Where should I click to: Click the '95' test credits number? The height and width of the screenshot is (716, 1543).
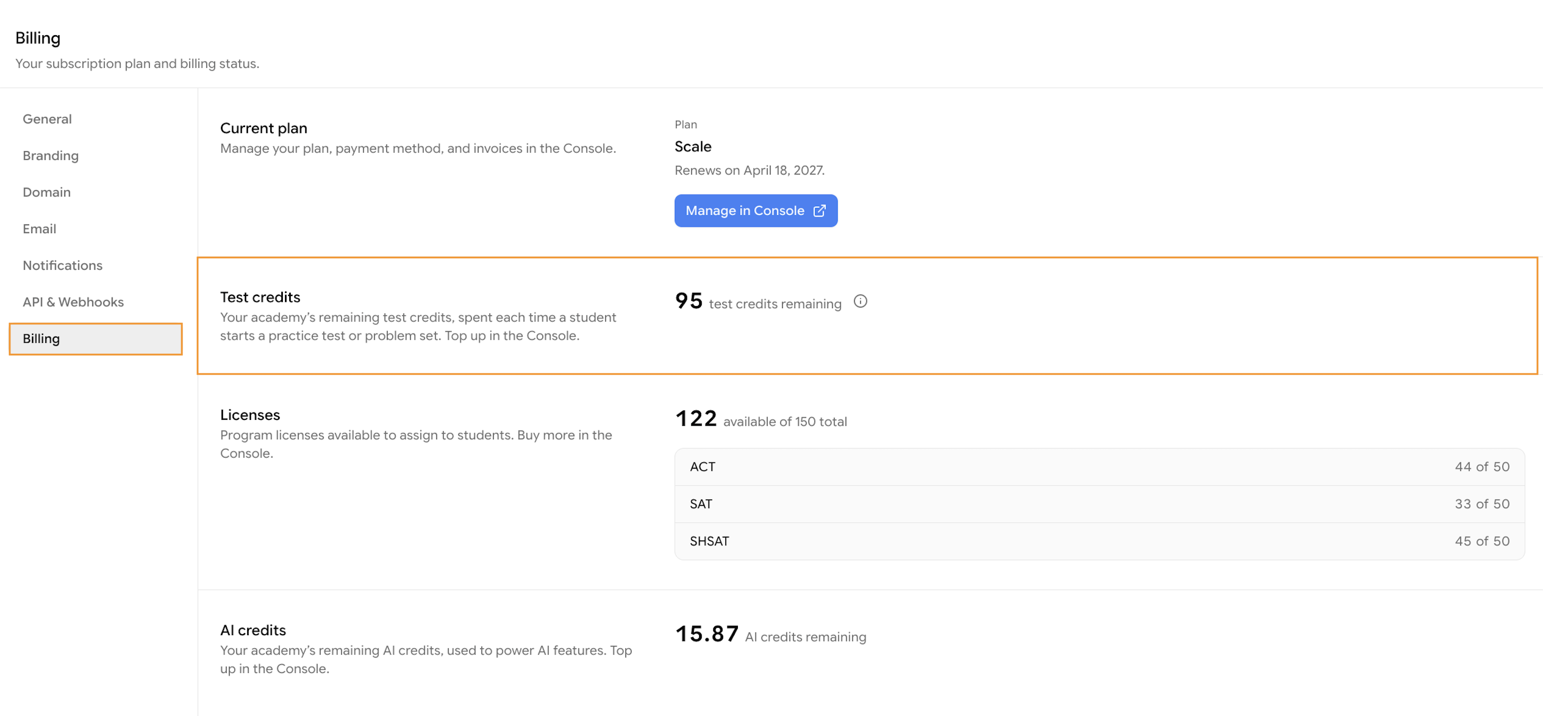pos(688,301)
